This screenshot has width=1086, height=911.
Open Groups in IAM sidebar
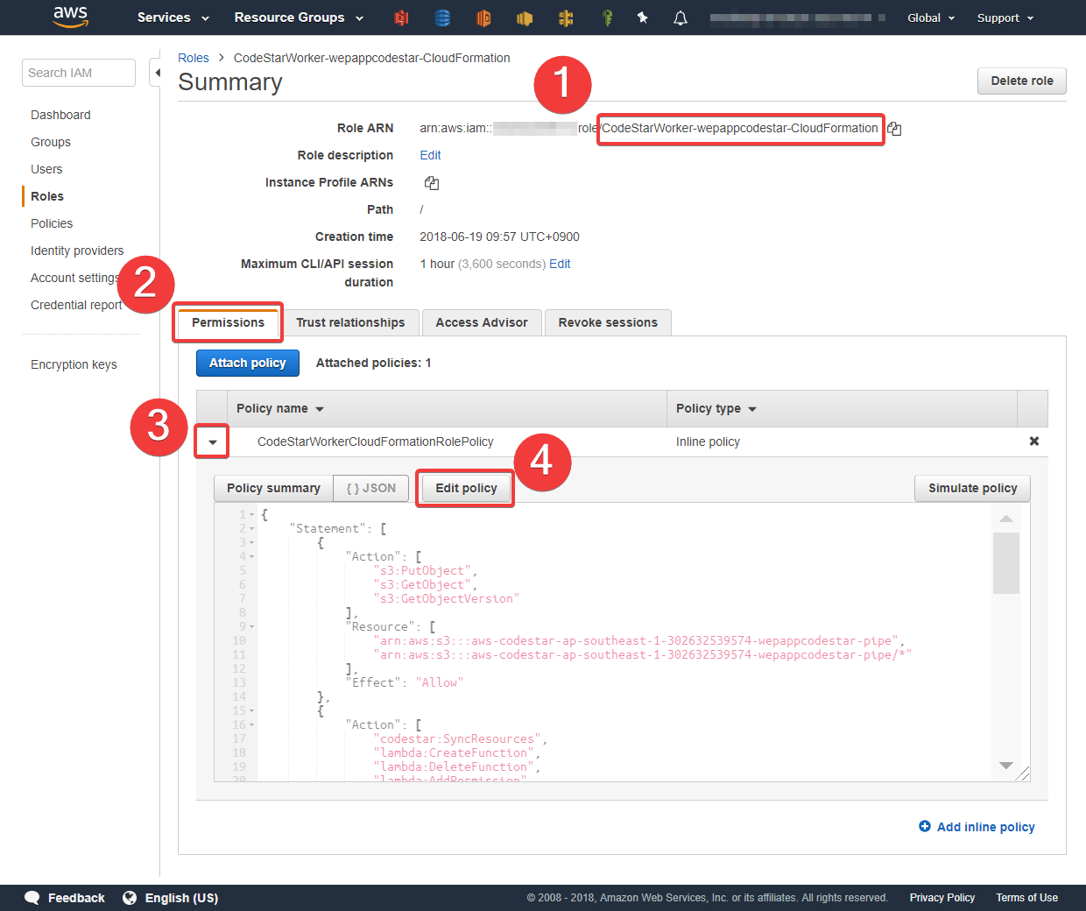point(51,142)
